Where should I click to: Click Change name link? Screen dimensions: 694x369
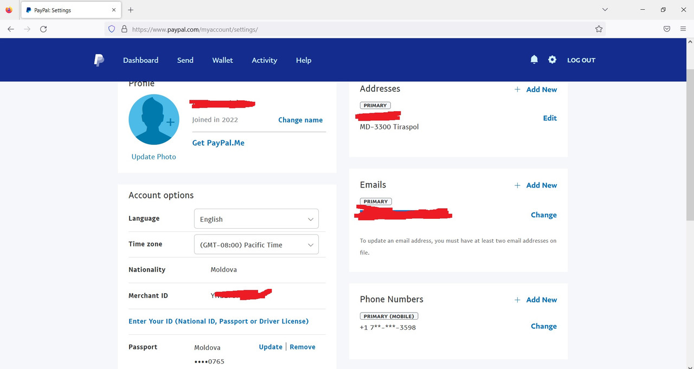[300, 120]
